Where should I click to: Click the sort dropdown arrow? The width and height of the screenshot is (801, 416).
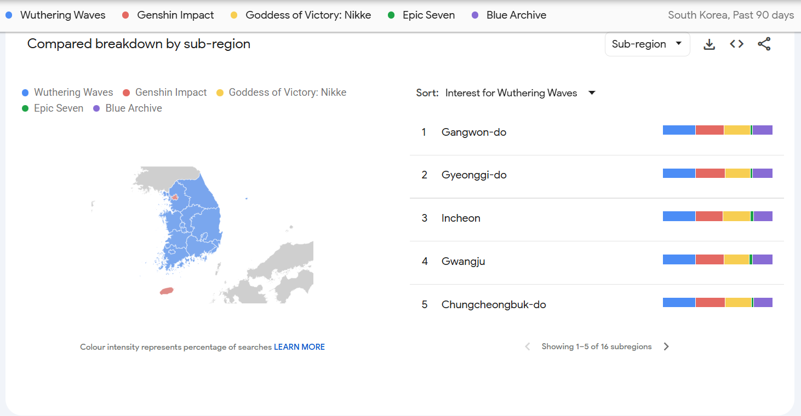(x=592, y=93)
